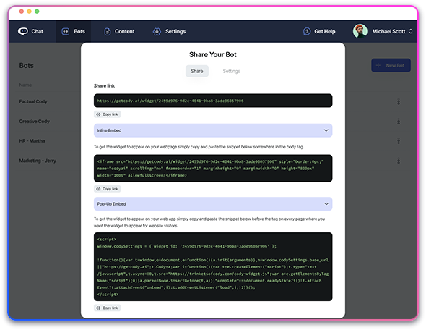Copy the share link below URL

pyautogui.click(x=108, y=114)
